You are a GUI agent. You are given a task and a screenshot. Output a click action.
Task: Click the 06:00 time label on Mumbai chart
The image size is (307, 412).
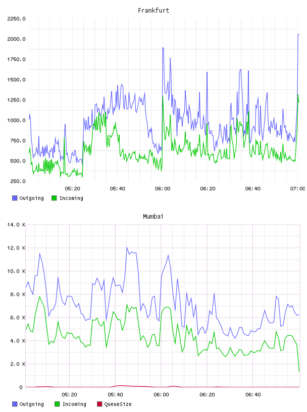(x=161, y=395)
